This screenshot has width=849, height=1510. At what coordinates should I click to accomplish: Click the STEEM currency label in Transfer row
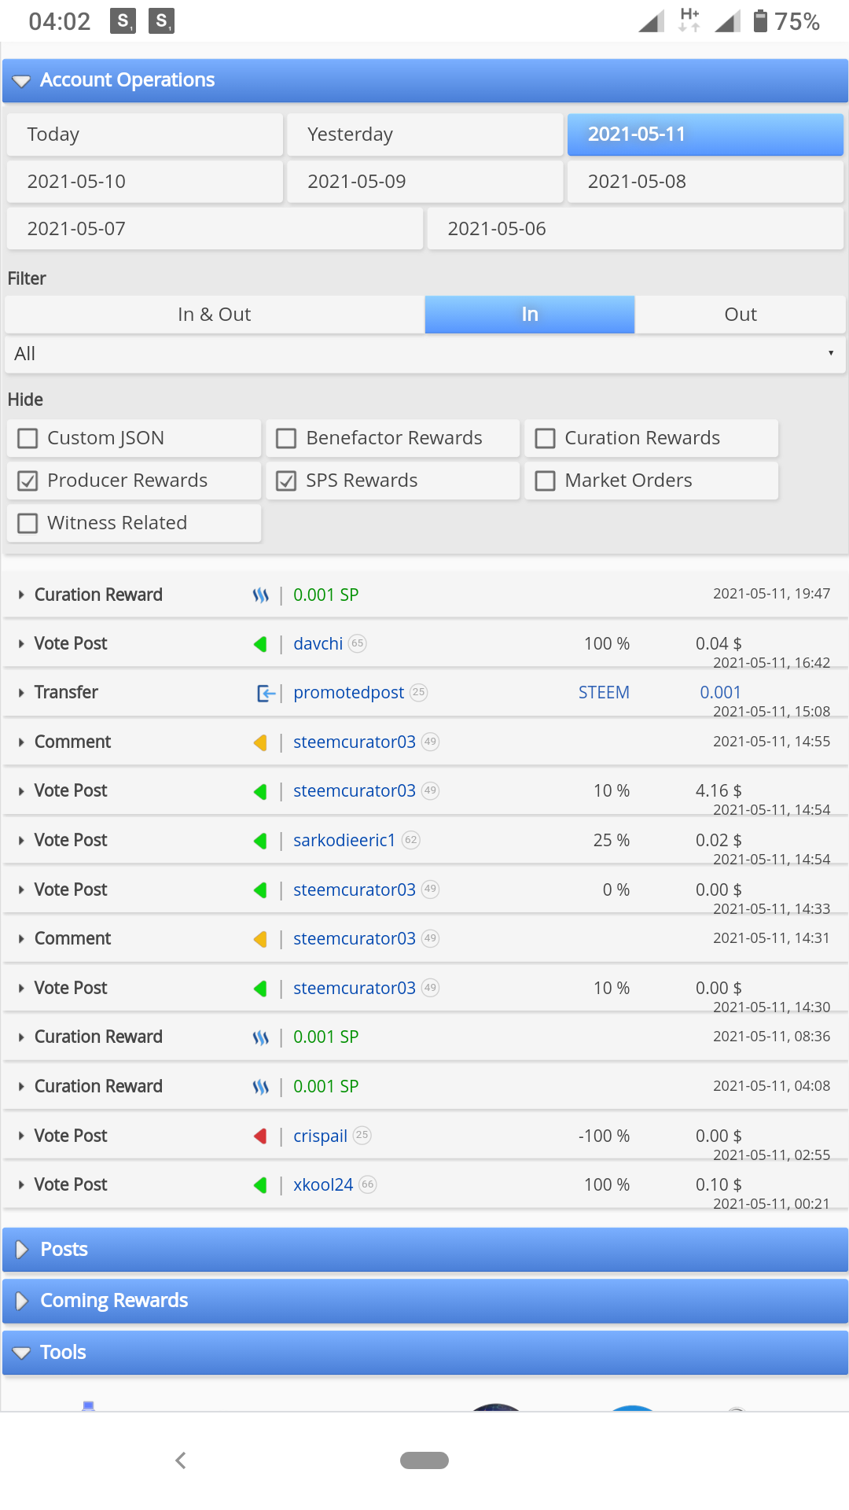click(x=604, y=693)
